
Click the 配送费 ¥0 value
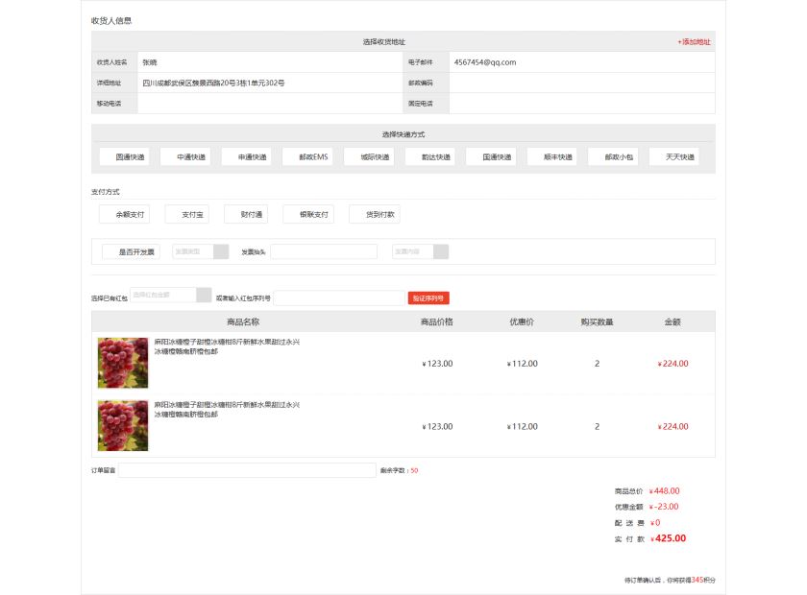coord(655,522)
